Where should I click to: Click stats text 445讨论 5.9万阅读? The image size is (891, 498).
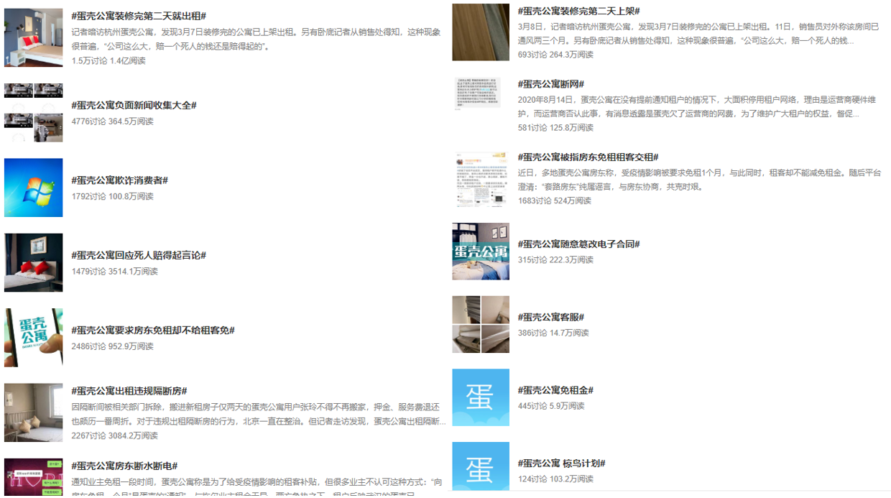point(551,406)
